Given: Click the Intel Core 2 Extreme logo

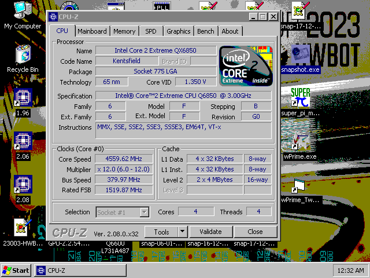Looking at the screenshot, I should coord(246,66).
